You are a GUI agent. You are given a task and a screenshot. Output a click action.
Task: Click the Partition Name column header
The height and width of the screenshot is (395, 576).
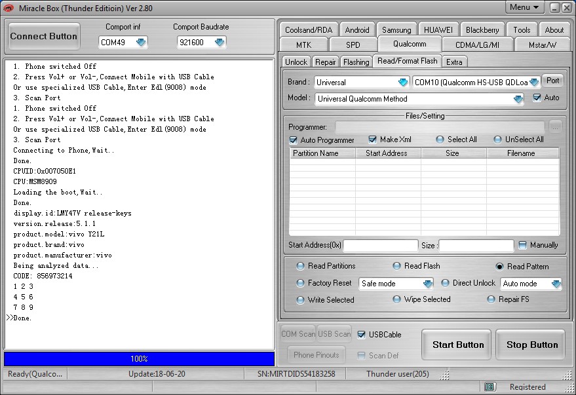[322, 153]
